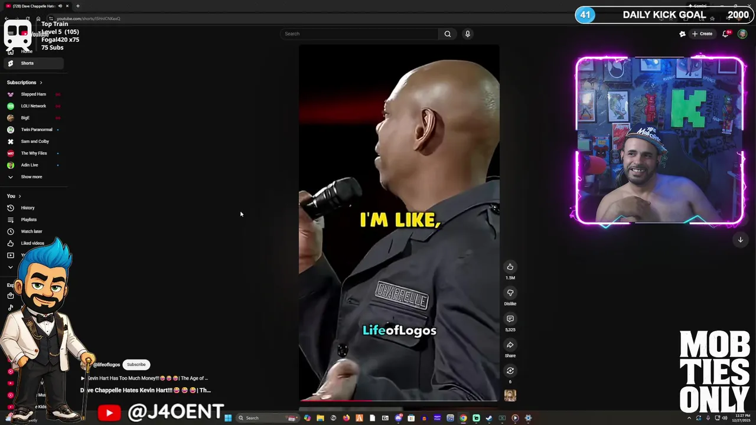Open The Why Files subscription
756x425 pixels.
pyautogui.click(x=35, y=153)
